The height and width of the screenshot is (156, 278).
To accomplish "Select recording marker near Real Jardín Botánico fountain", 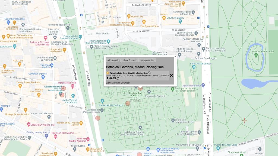I will (128, 103).
